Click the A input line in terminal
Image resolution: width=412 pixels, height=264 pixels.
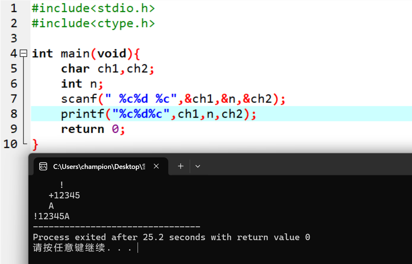coord(51,206)
